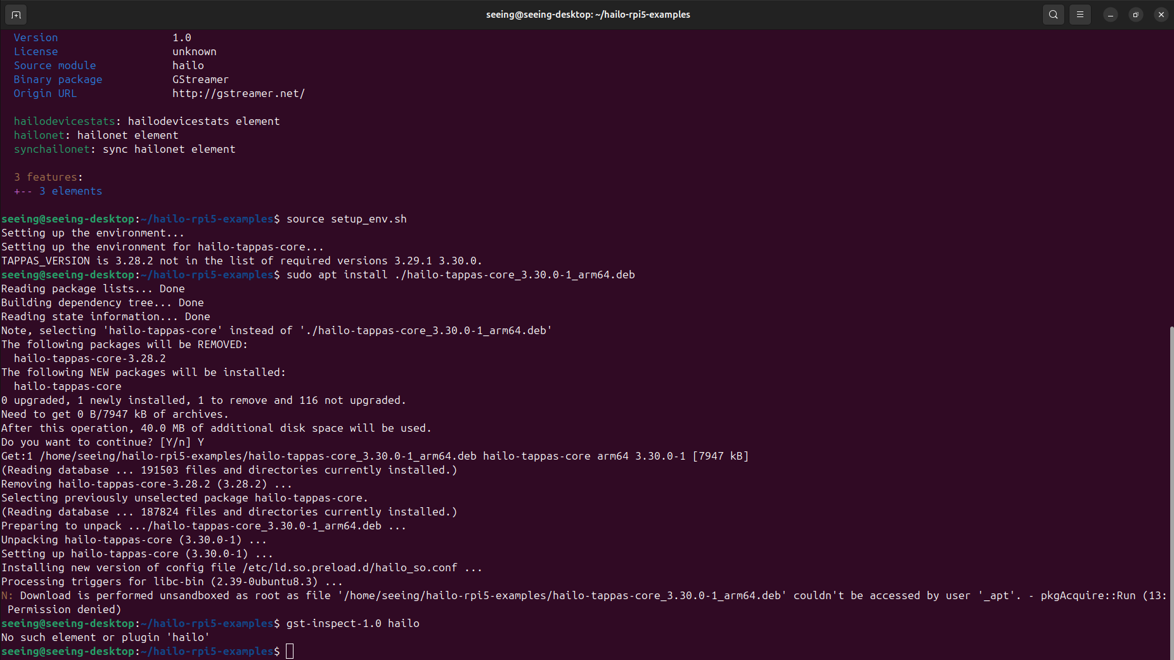Click the search icon in the title bar
Viewport: 1174px width, 660px height.
pos(1053,15)
